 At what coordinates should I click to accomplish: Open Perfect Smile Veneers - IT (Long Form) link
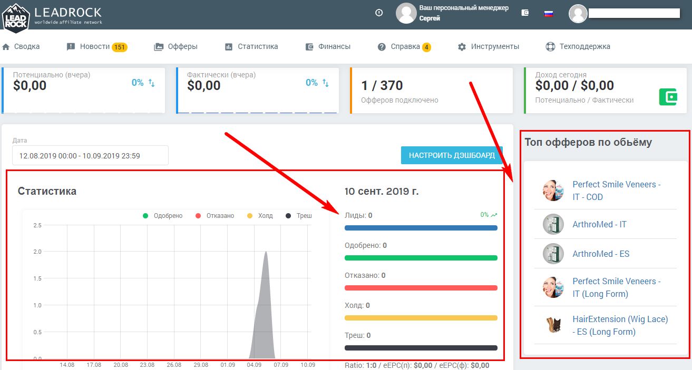(617, 287)
